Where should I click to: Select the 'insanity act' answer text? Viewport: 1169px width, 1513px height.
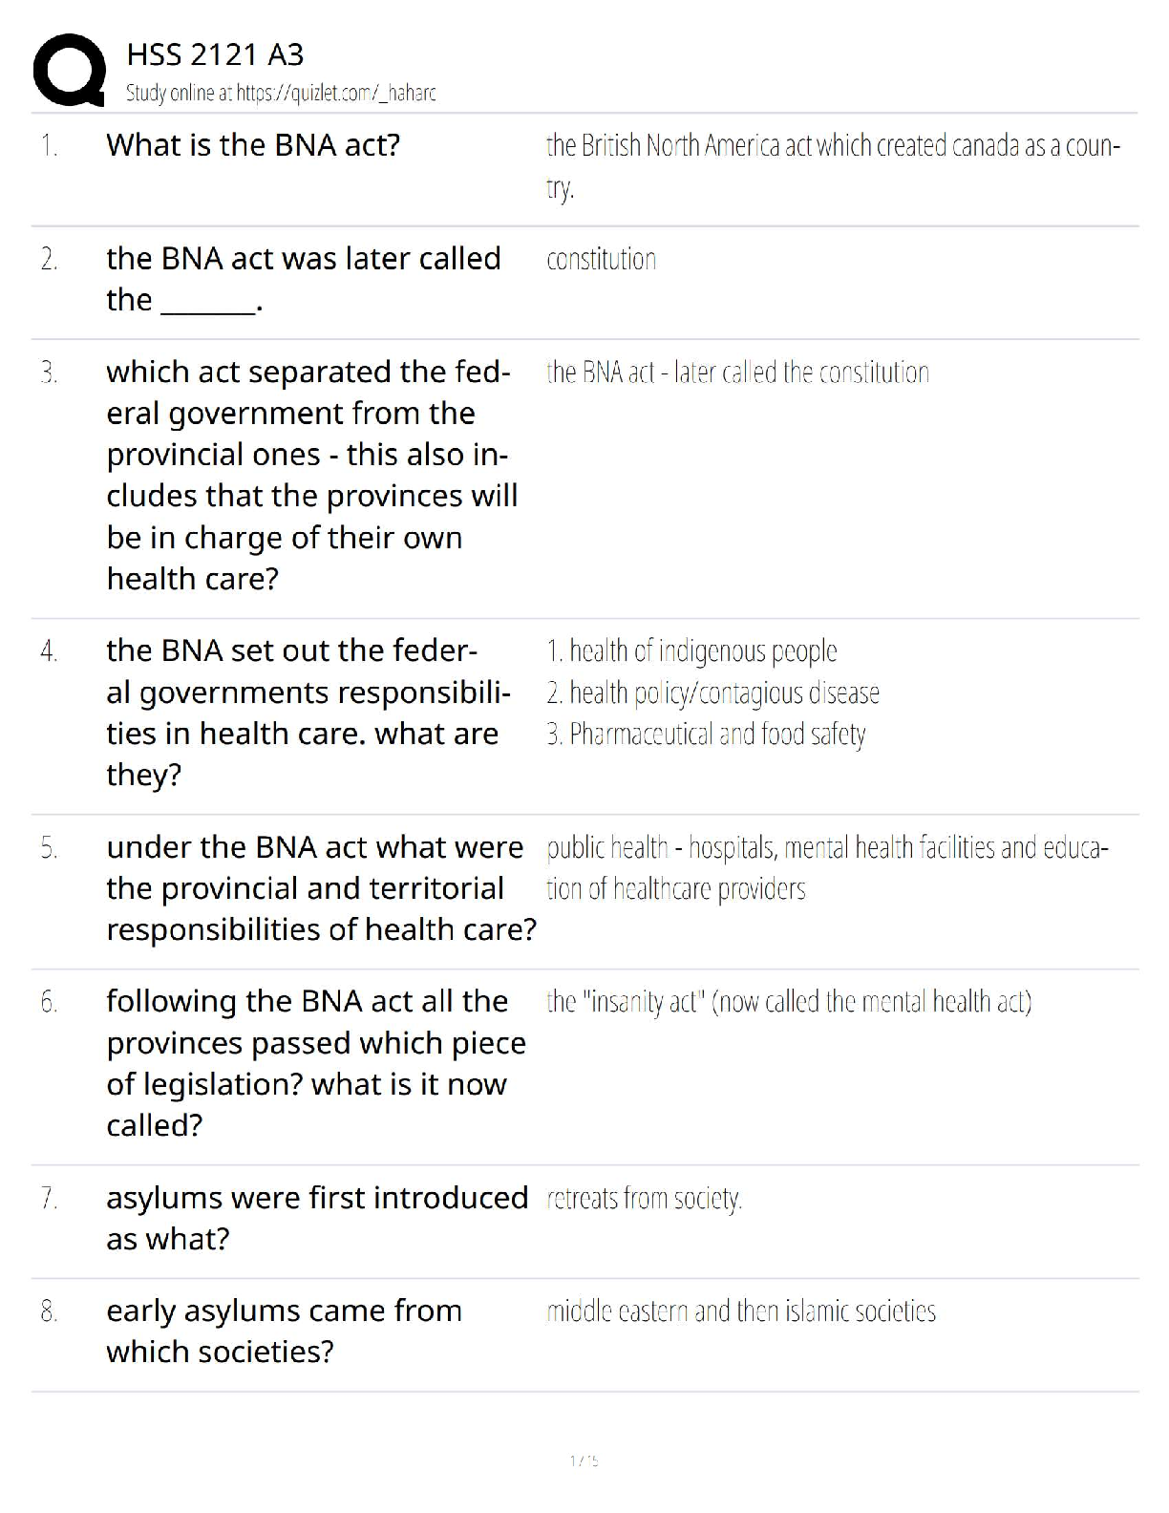pyautogui.click(x=789, y=1001)
